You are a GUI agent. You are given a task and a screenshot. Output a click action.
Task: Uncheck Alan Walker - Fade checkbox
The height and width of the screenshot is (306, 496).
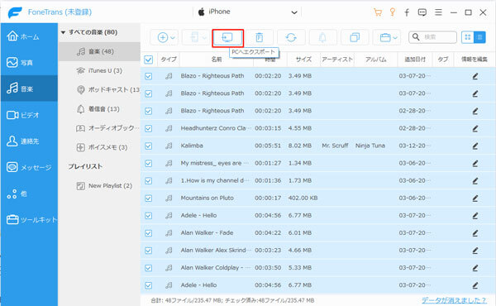(x=148, y=233)
